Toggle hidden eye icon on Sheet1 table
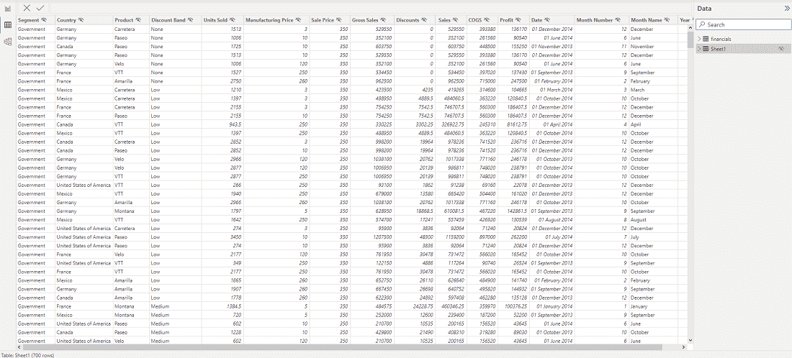This screenshot has width=792, height=358. (781, 49)
